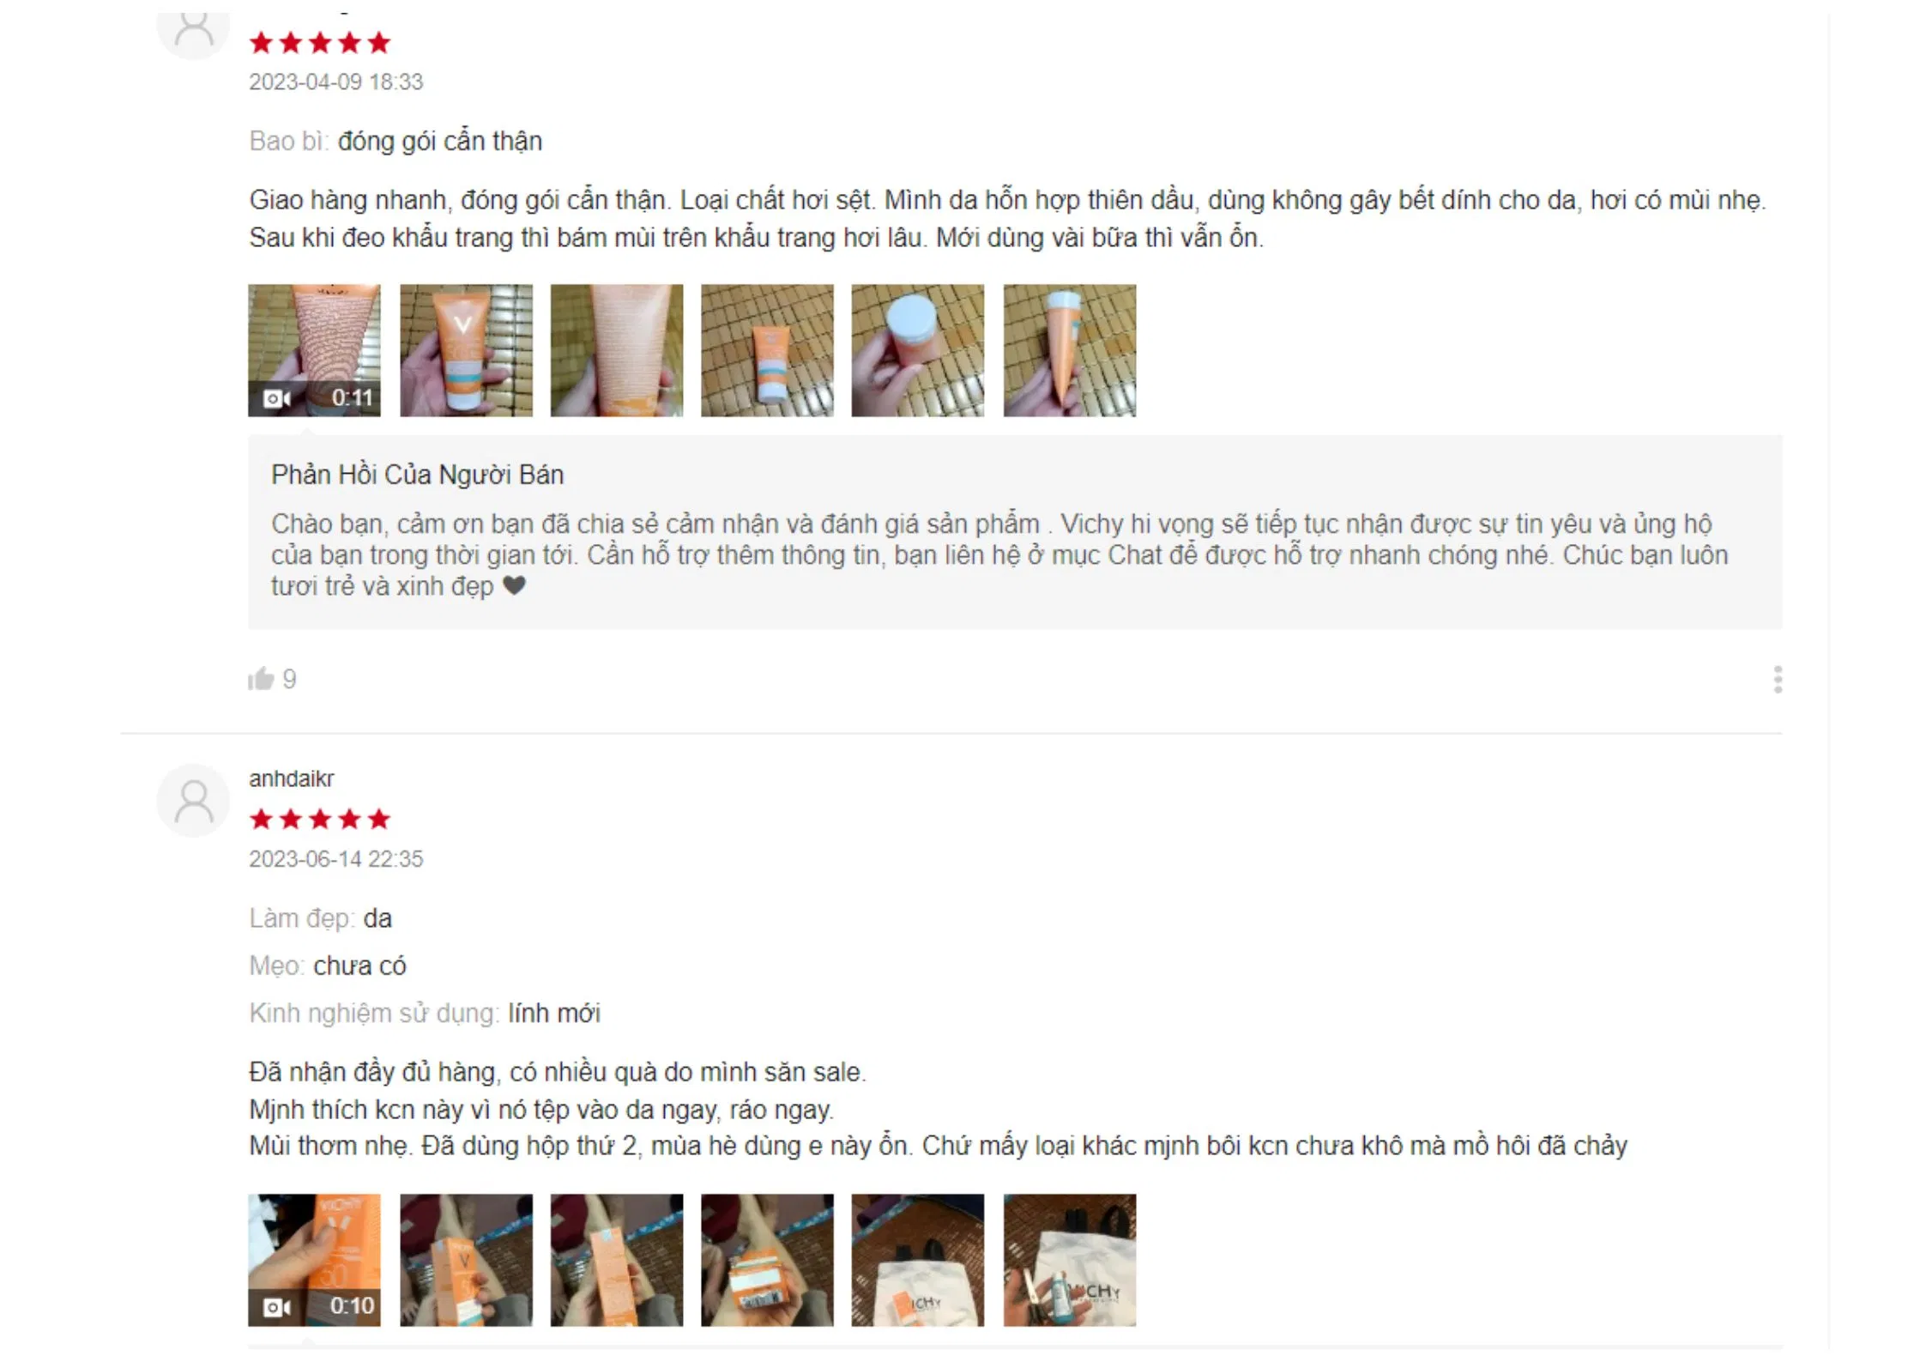Open the three-dot review options menu

point(1778,680)
